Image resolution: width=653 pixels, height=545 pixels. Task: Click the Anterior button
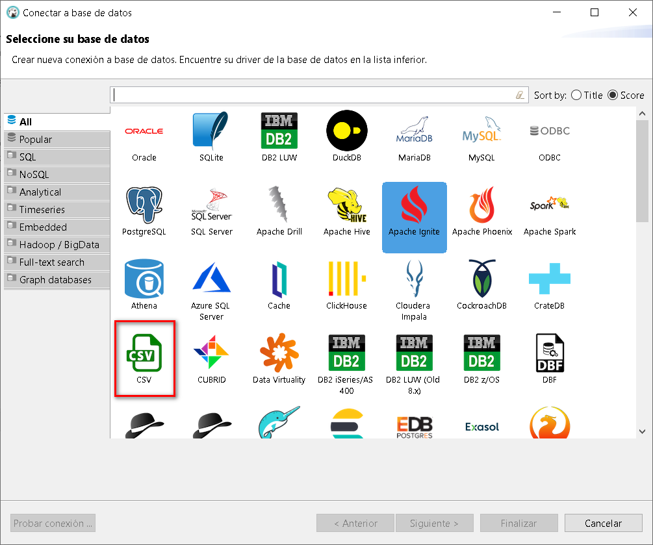355,523
